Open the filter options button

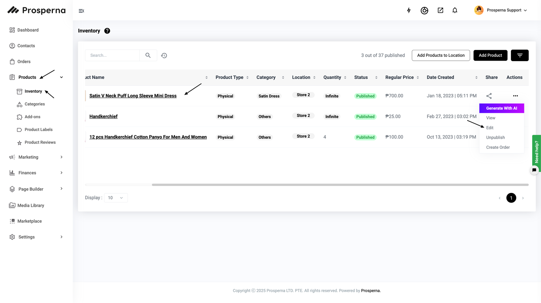pos(519,55)
